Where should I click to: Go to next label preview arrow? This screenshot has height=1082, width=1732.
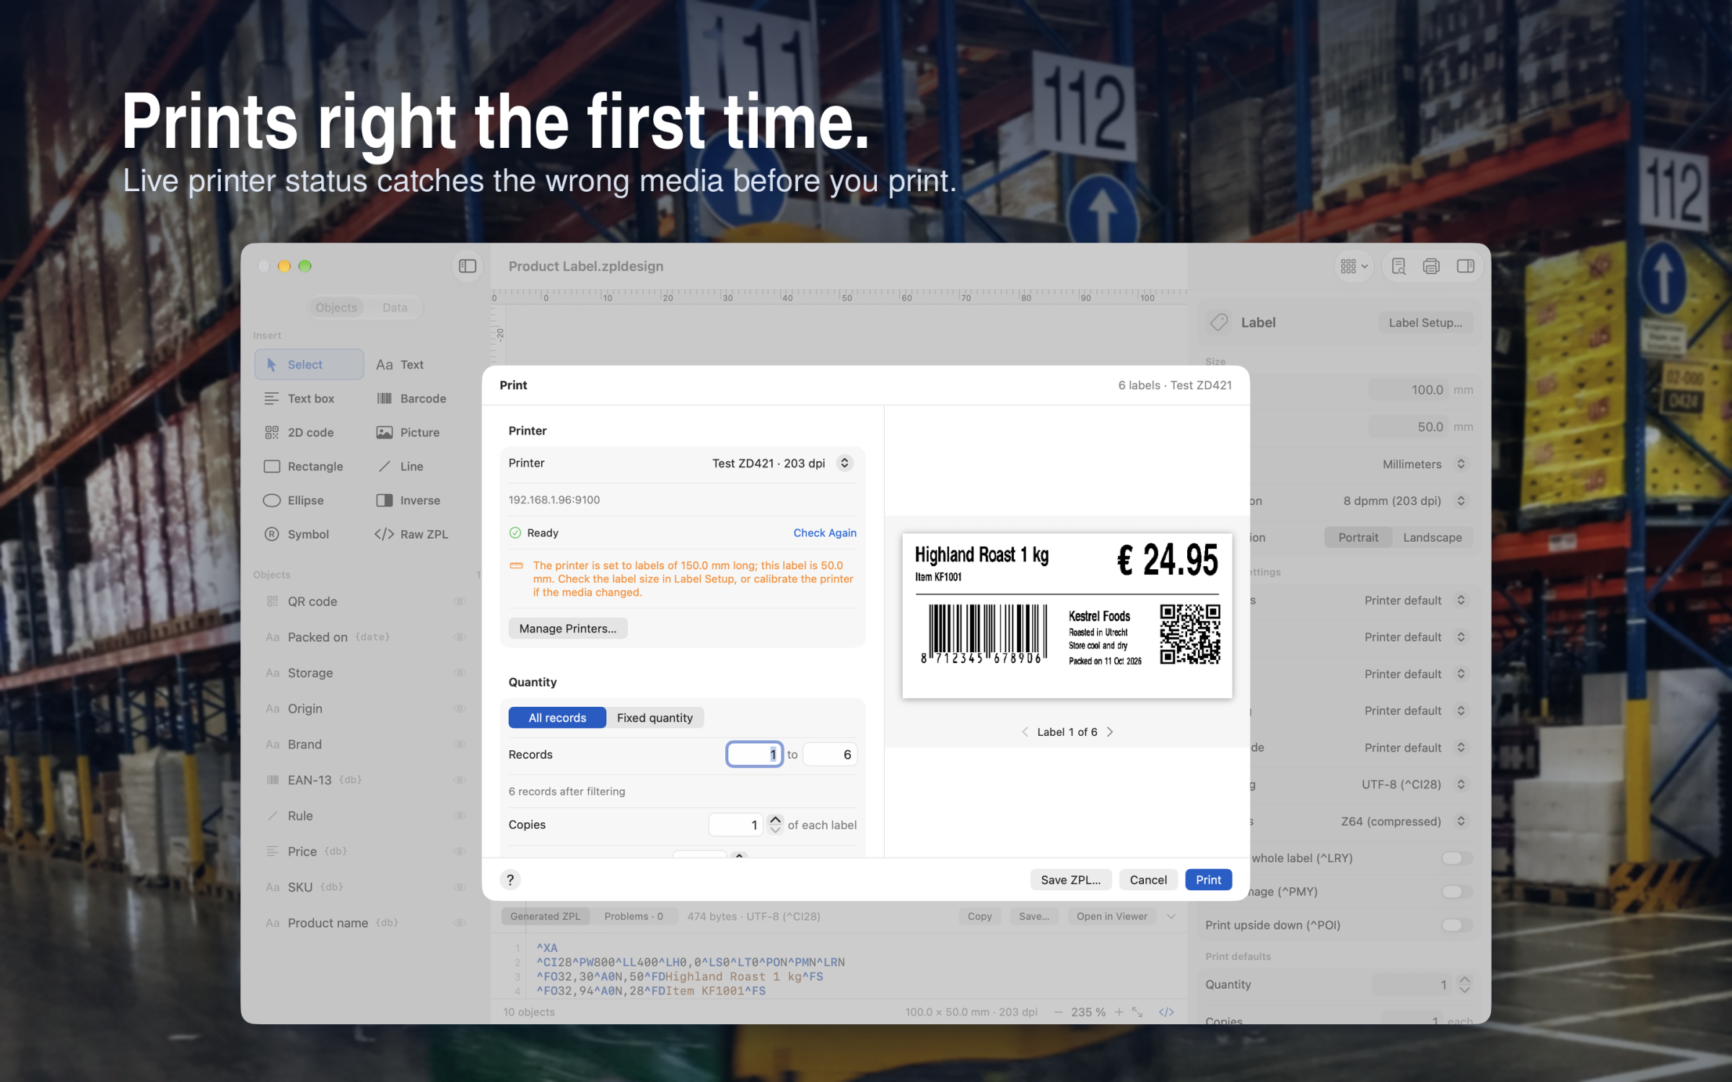(1110, 731)
